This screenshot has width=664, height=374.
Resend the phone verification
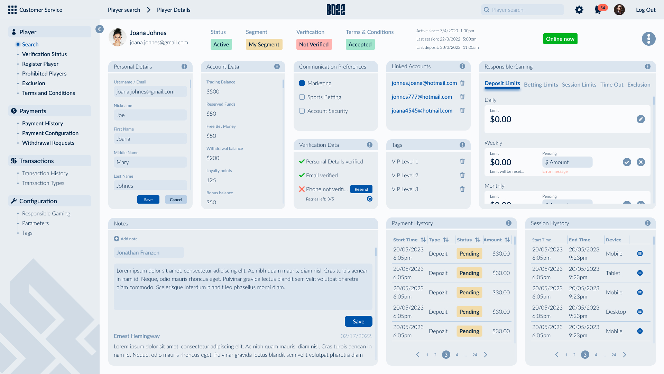pyautogui.click(x=361, y=189)
